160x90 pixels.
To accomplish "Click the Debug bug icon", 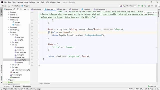I will click(142, 6).
